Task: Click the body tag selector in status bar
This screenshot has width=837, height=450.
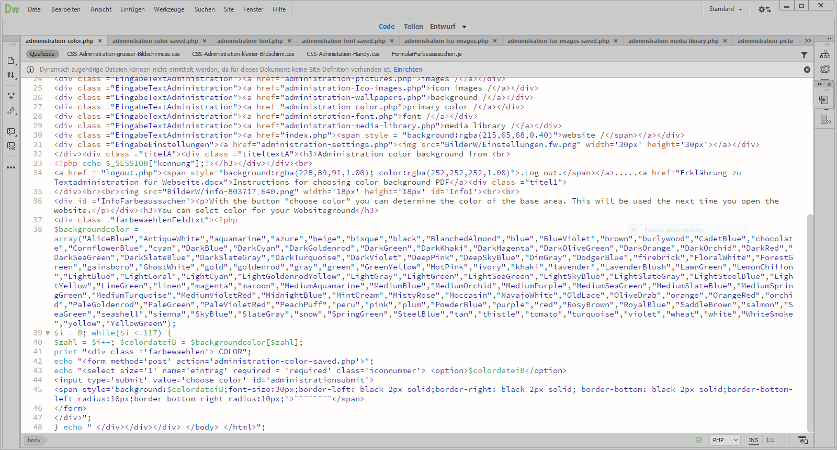Action: 35,440
